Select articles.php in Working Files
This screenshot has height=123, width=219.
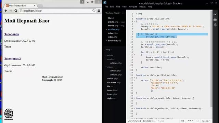(114, 29)
